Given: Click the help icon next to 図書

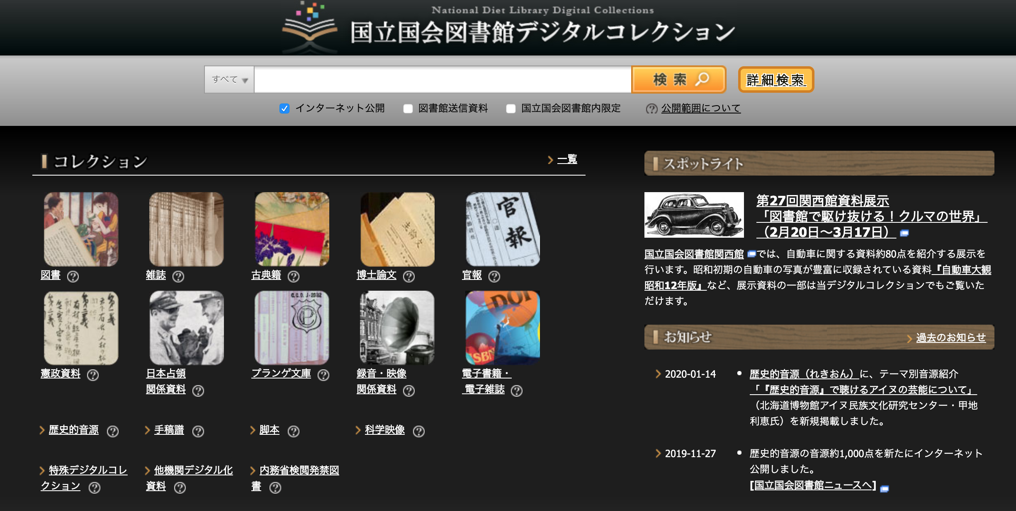Looking at the screenshot, I should coord(73,276).
